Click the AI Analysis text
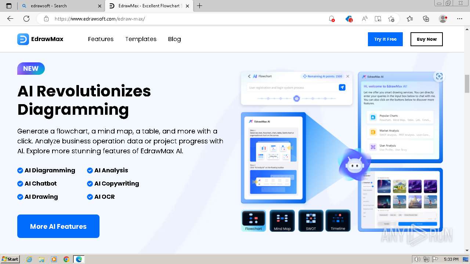The height and width of the screenshot is (264, 470). 111,170
